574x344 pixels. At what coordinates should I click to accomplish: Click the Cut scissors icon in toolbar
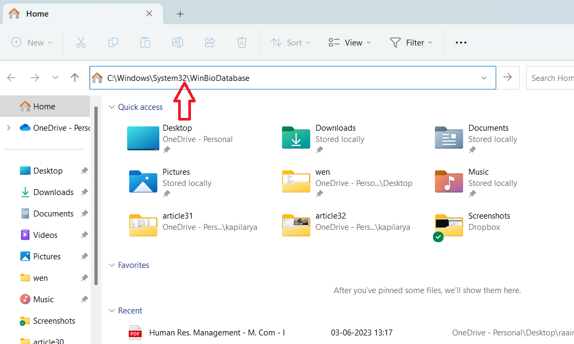click(x=81, y=42)
